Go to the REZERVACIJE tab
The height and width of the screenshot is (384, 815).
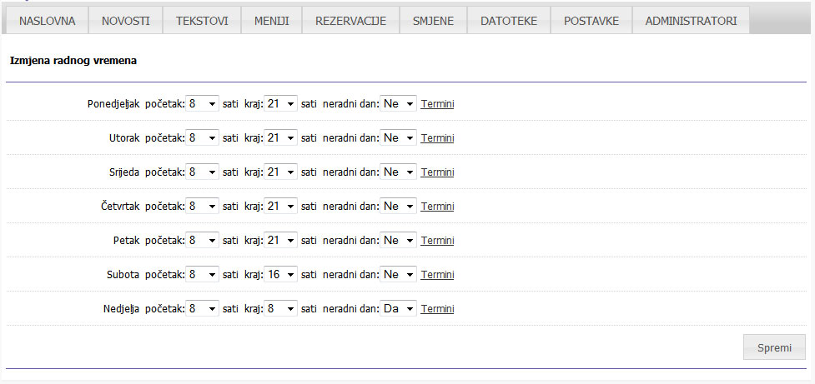(350, 21)
